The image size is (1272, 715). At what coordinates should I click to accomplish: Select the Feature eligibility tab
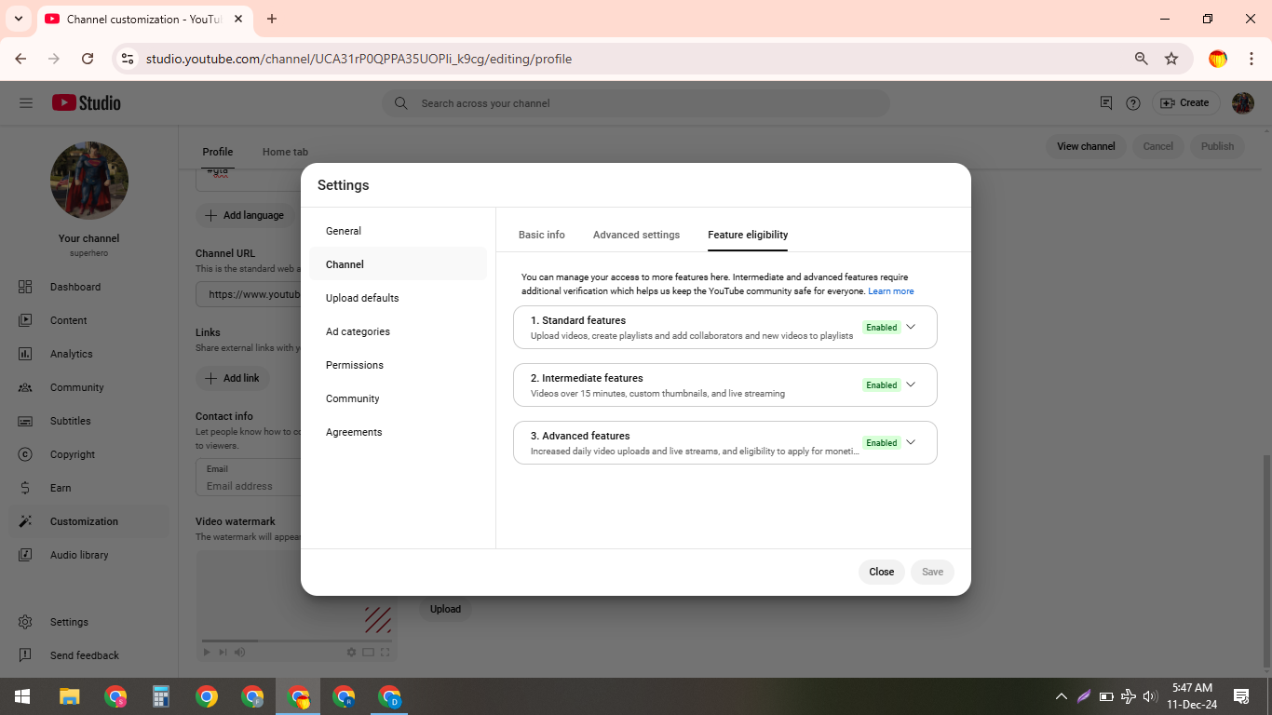pos(748,235)
